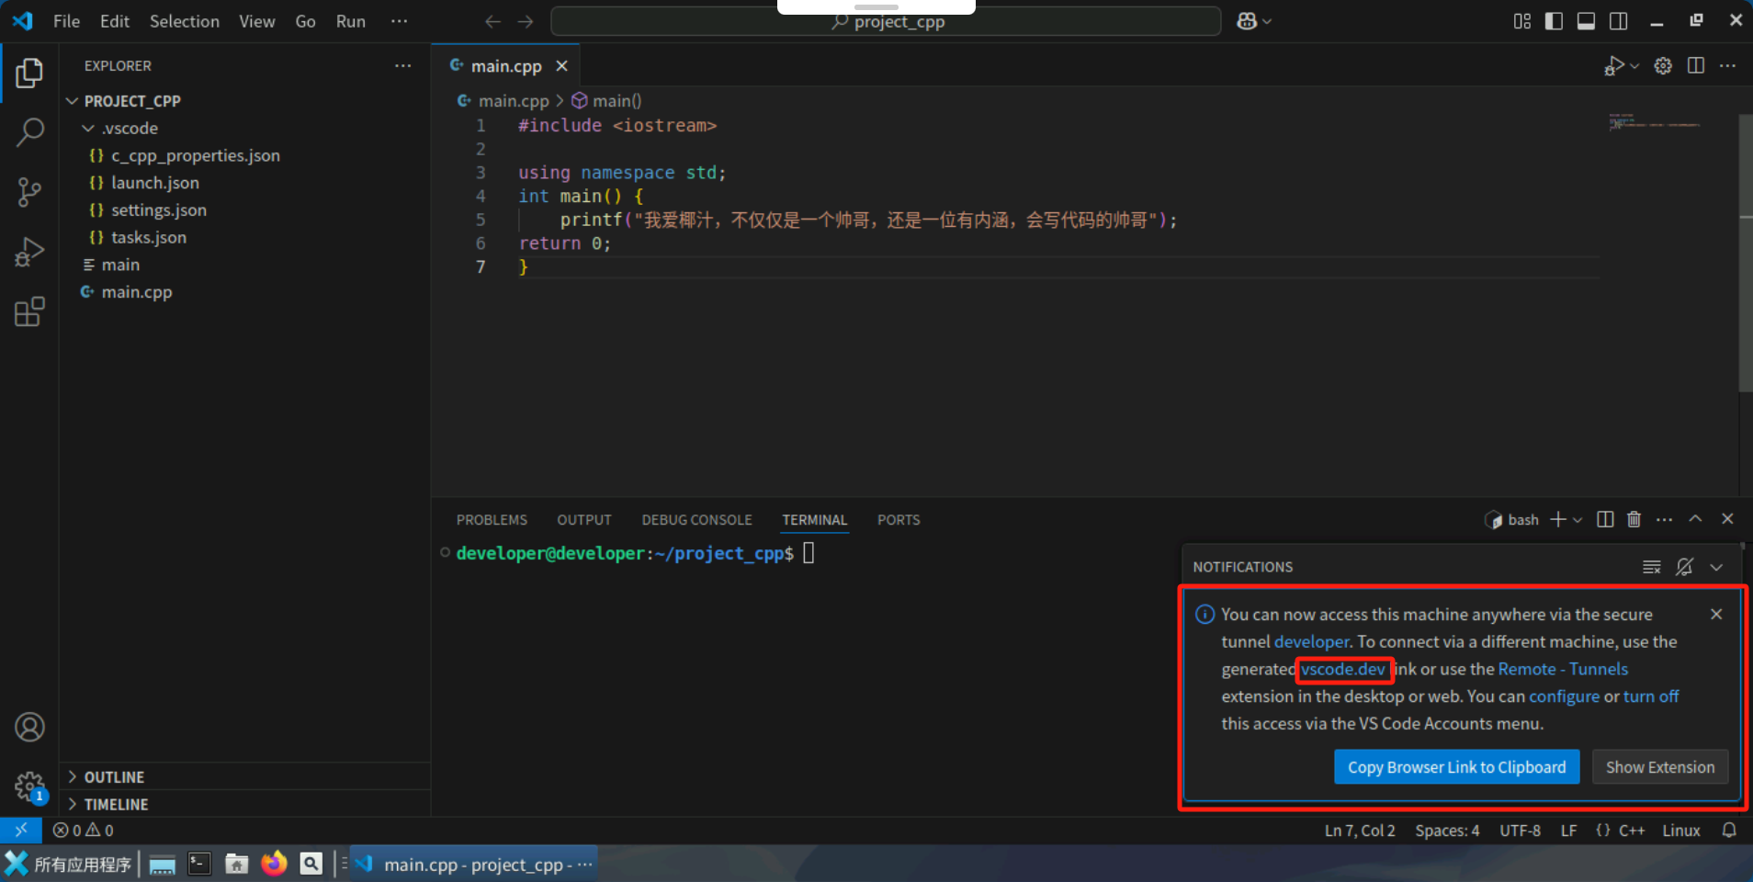Open the Remote - Tunnels link
1753x882 pixels.
point(1562,669)
